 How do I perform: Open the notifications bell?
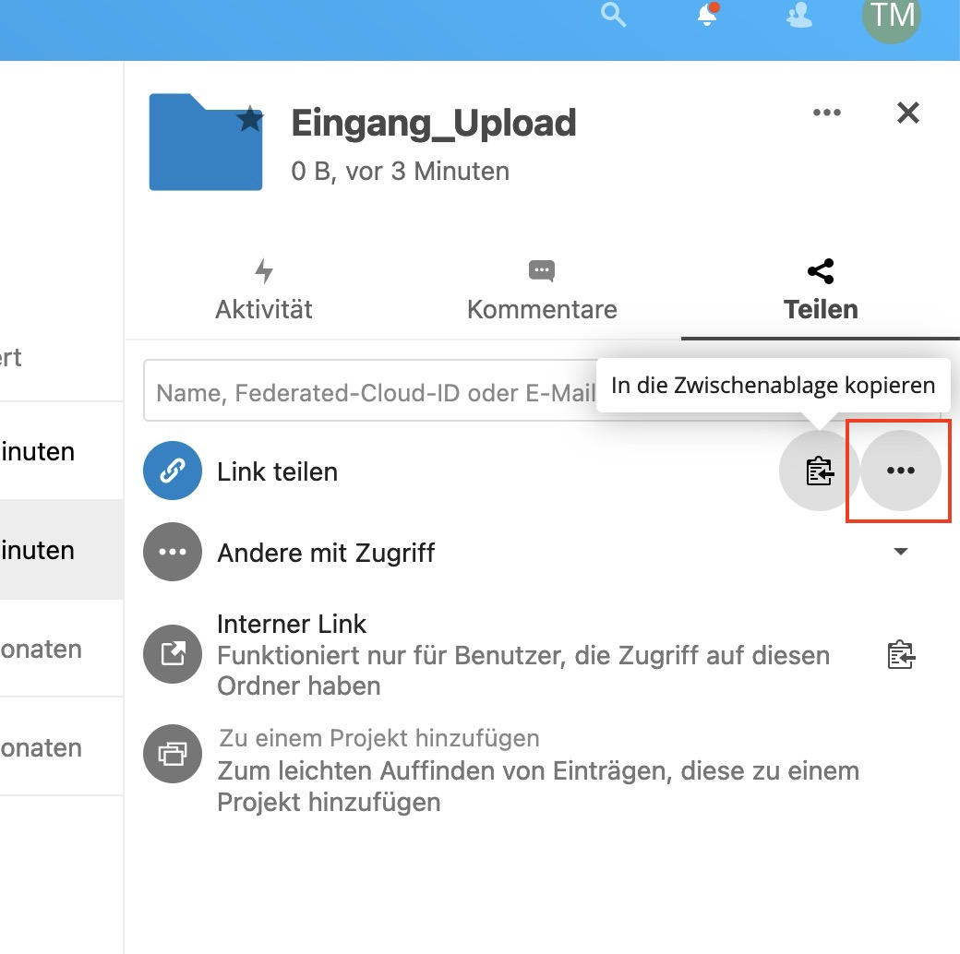click(x=707, y=16)
